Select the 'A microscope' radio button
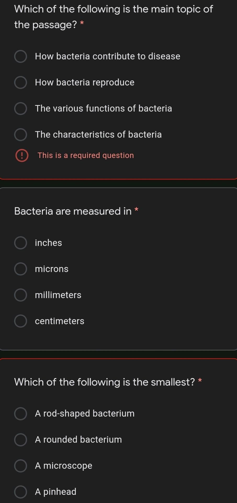The width and height of the screenshot is (237, 503). click(20, 466)
